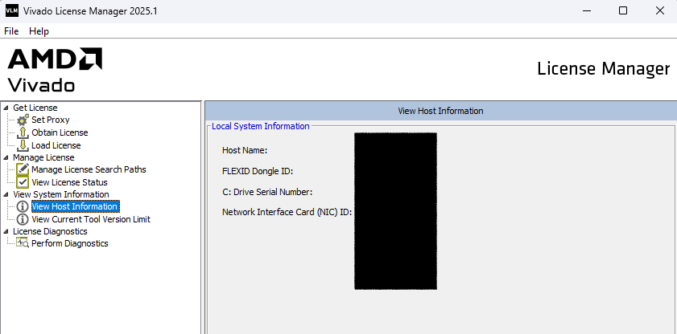Collapse the View System Information group

[x=6, y=194]
